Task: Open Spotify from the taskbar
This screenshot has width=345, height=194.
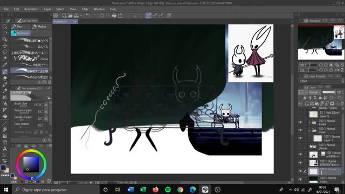Action: pos(168,190)
